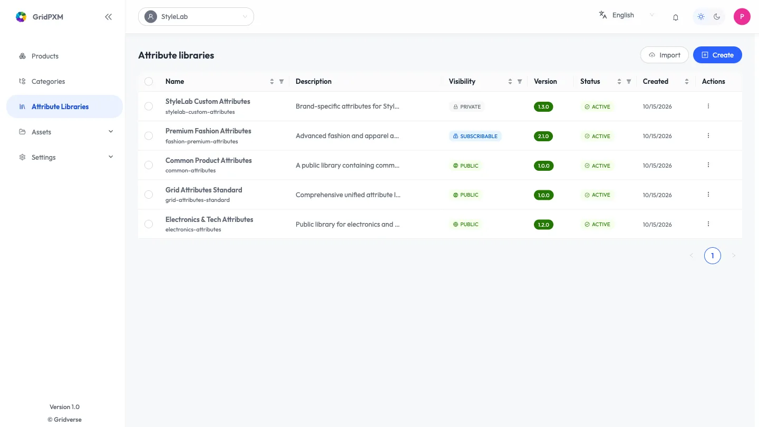The image size is (759, 427).
Task: Open actions menu for Premium Fashion Attributes
Action: click(x=708, y=135)
